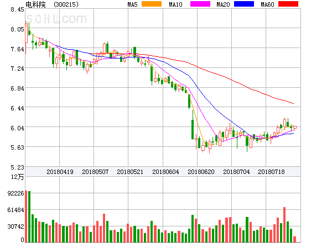The image size is (332, 243).
Task: Click the 12万 volume axis label
Action: tap(17, 177)
